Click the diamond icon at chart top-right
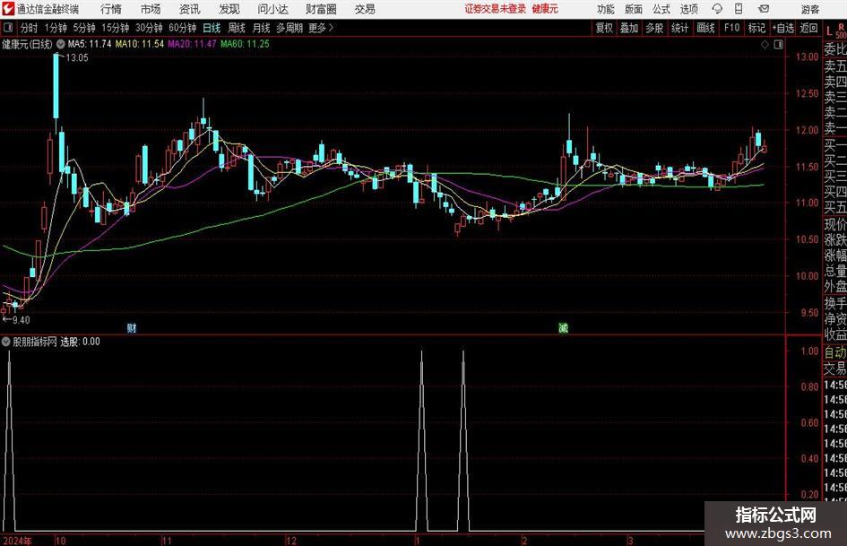Viewport: 847px width, 546px height. pyautogui.click(x=765, y=45)
